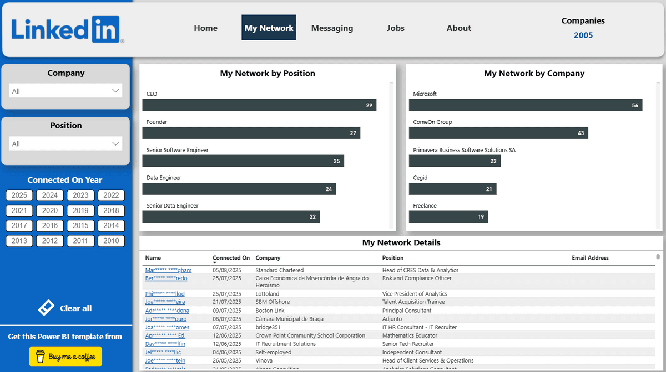
Task: Select the 2016 year button
Action: (x=50, y=225)
